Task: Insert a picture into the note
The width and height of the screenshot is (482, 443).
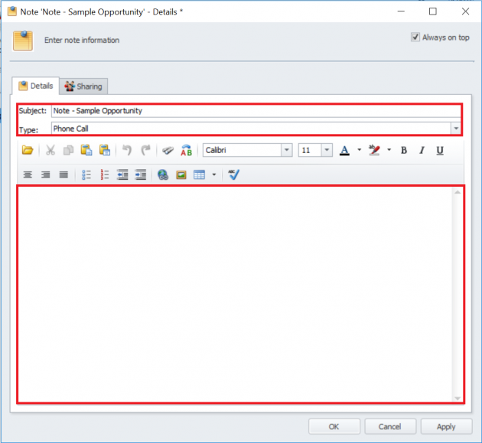Action: tap(181, 174)
